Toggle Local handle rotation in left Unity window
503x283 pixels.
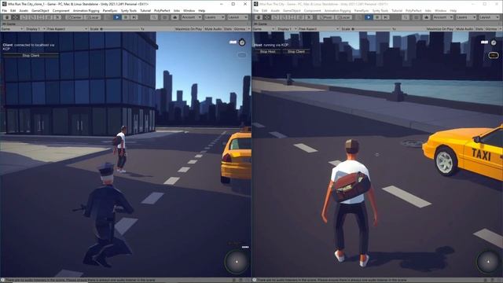pos(92,17)
